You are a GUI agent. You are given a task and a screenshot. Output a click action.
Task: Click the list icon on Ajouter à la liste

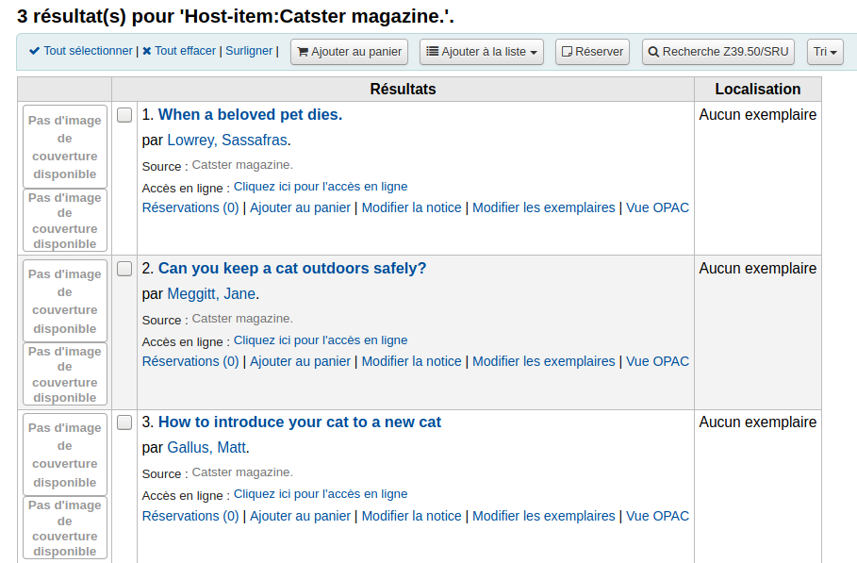(x=433, y=51)
